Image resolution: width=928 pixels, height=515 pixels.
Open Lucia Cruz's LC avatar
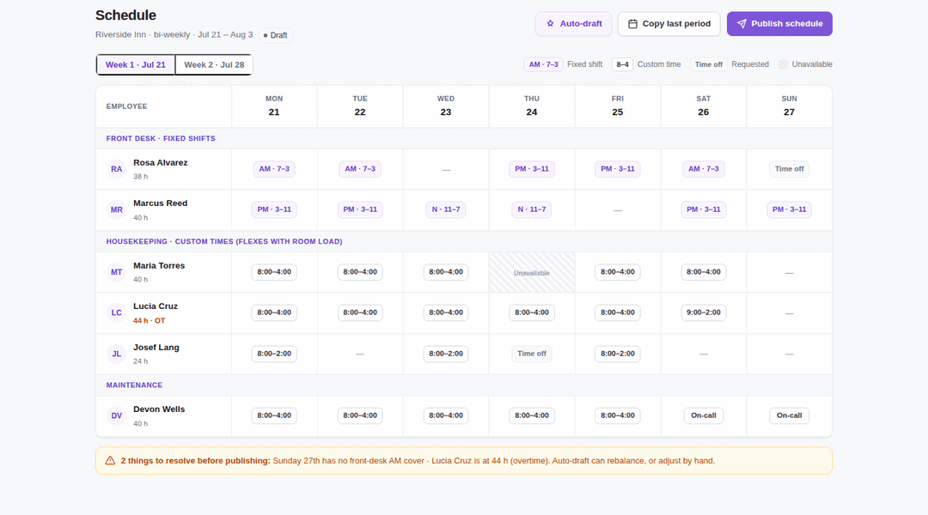coord(117,312)
